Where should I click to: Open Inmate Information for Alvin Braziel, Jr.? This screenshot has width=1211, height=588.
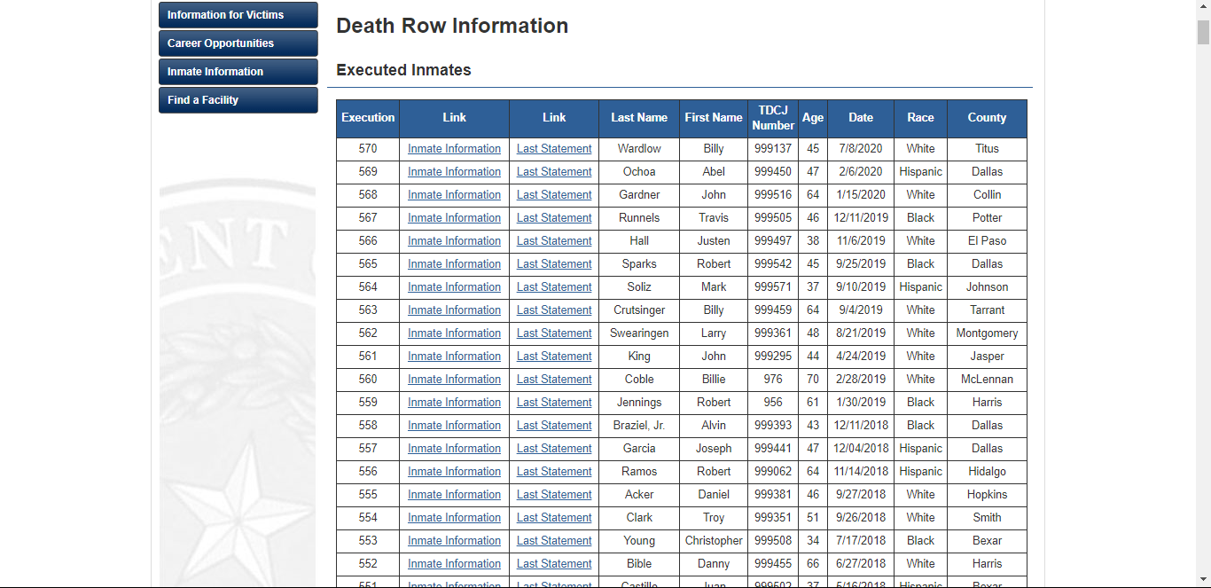(454, 426)
